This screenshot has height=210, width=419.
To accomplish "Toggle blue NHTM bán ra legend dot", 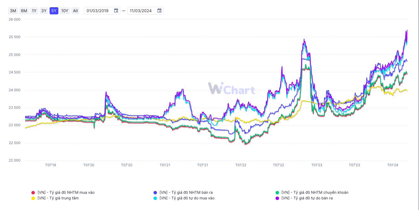I will point(155,192).
